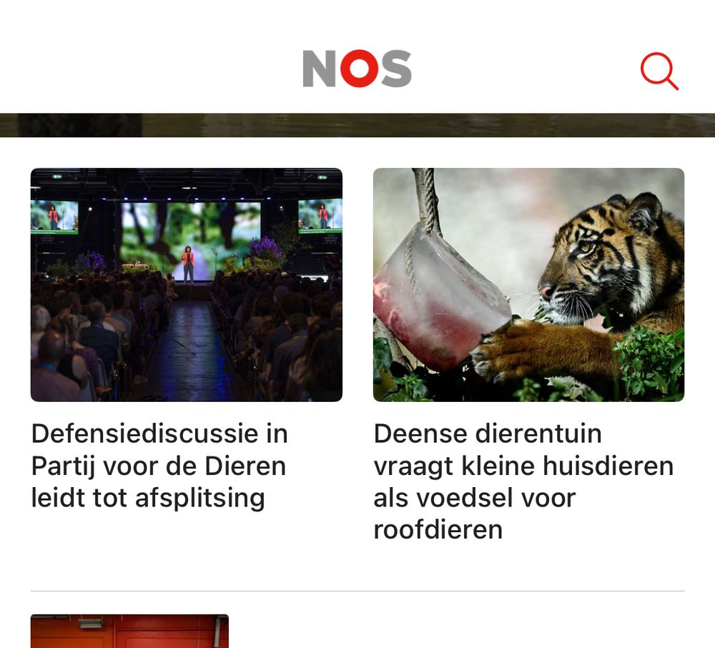Tap the NOS logo in header
This screenshot has height=648, width=715.
click(x=357, y=69)
